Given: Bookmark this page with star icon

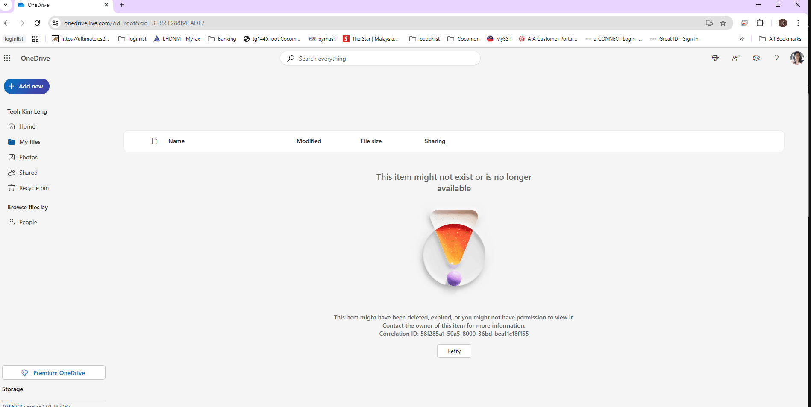Looking at the screenshot, I should click(723, 23).
